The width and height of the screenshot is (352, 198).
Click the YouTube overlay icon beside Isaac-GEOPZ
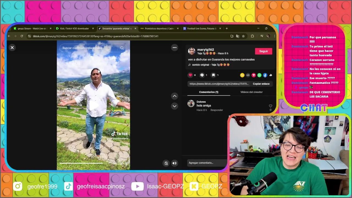click(x=137, y=186)
